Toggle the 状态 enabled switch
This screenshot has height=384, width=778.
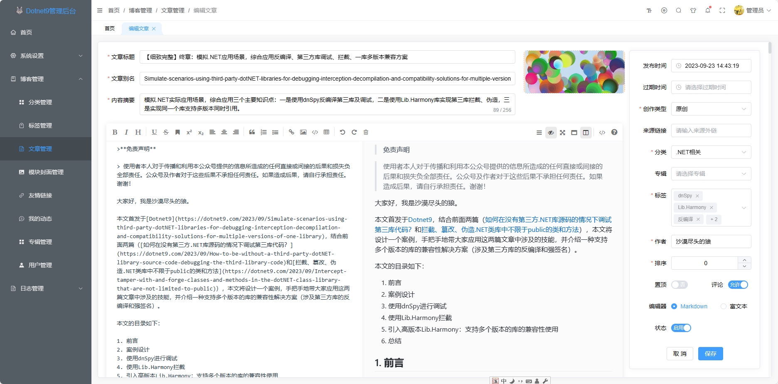point(681,328)
